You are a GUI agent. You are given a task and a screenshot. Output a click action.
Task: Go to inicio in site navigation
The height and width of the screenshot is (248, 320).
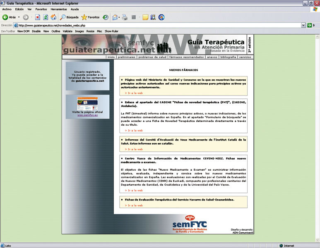pos(111,57)
